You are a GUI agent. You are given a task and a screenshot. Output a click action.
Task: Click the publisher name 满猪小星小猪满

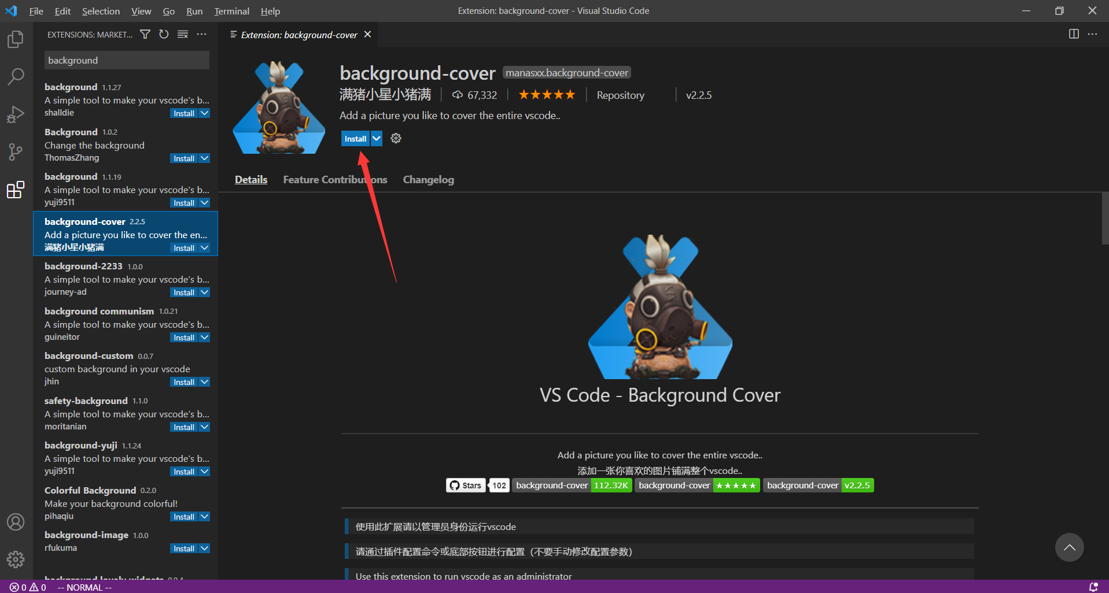[x=385, y=95]
